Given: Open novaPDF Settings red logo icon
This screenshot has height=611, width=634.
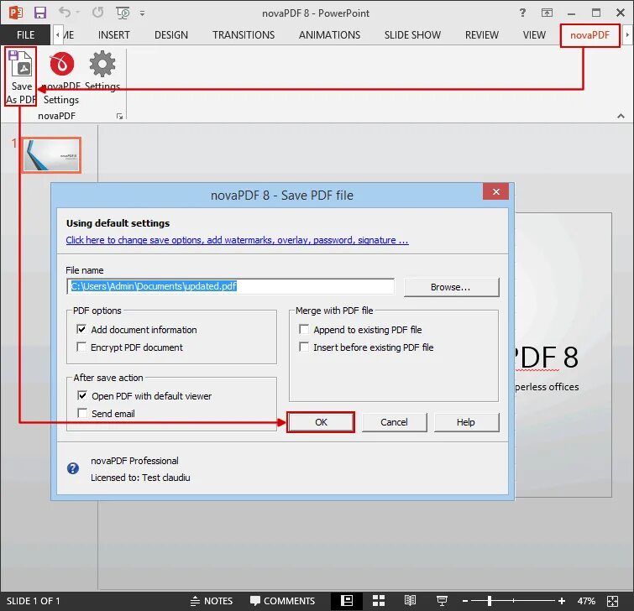Looking at the screenshot, I should [x=61, y=64].
